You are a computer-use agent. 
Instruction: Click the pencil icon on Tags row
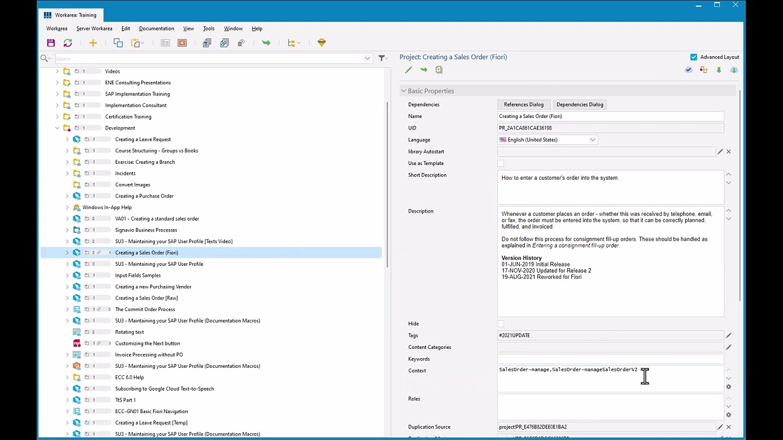point(729,335)
